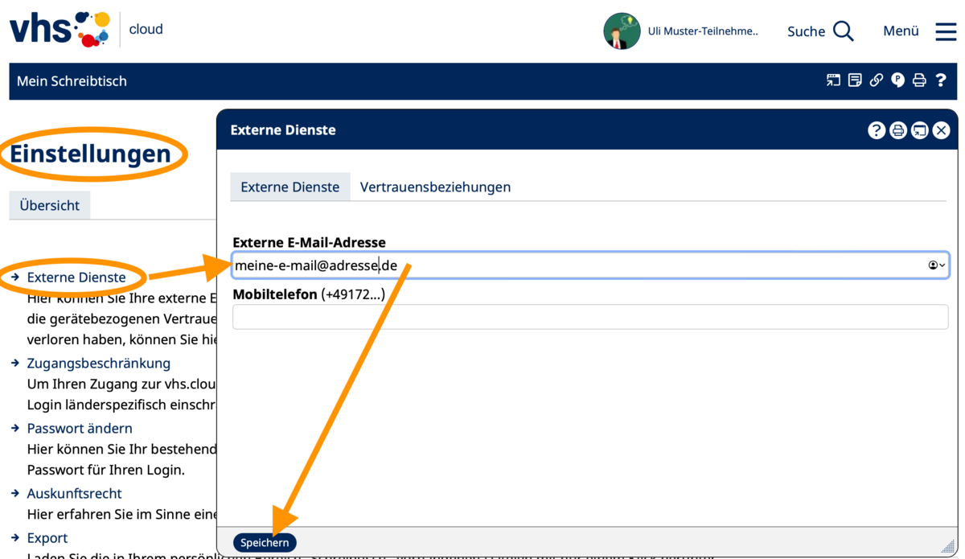This screenshot has height=559, width=965.
Task: Close the Externe Dienste dialog
Action: 941,130
